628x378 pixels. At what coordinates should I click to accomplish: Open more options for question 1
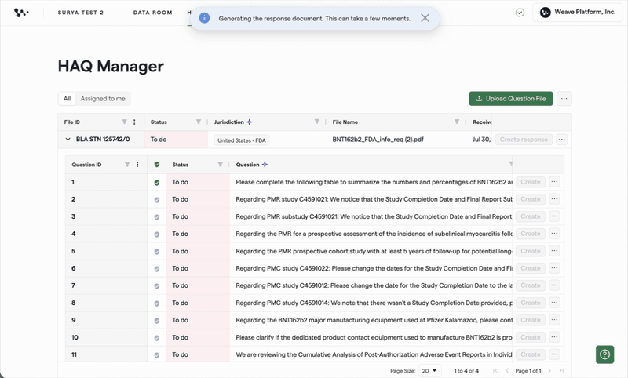point(554,182)
